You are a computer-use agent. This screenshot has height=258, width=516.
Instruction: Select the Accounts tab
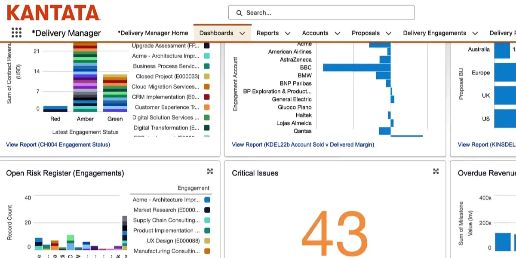click(x=315, y=33)
